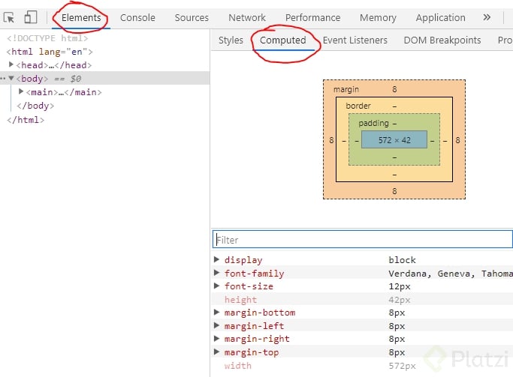Image resolution: width=513 pixels, height=377 pixels.
Task: Activate the inspect element picker icon
Action: tap(10, 17)
